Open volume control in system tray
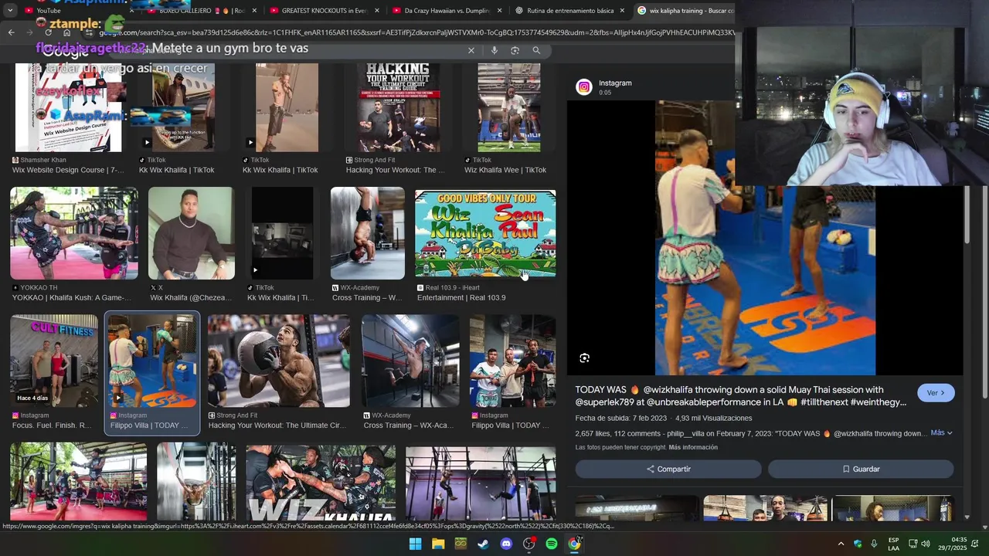Viewport: 989px width, 556px height. pos(926,544)
